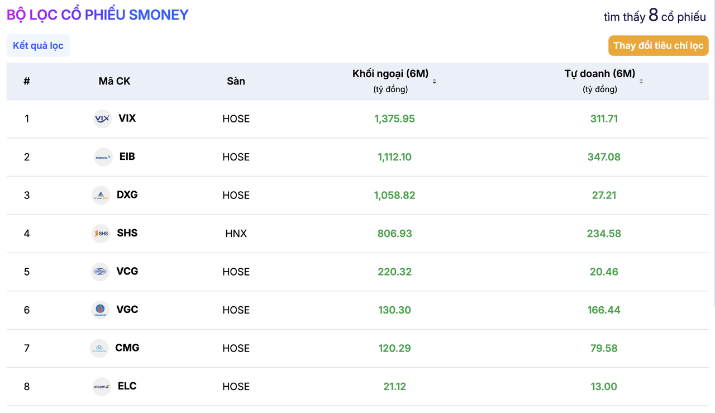Select VGC foreign value 130.30
The height and width of the screenshot is (413, 715).
click(x=395, y=310)
